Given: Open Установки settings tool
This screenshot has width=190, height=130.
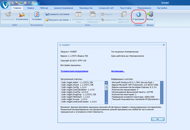Looking at the screenshot, I should click(x=37, y=15).
